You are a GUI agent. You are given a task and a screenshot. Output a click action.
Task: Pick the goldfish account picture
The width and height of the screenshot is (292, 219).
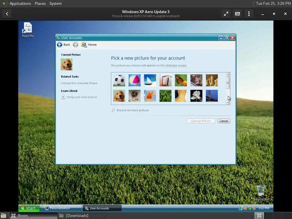pos(150,96)
